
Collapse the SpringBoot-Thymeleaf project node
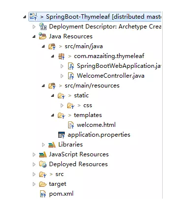pyautogui.click(x=24, y=17)
